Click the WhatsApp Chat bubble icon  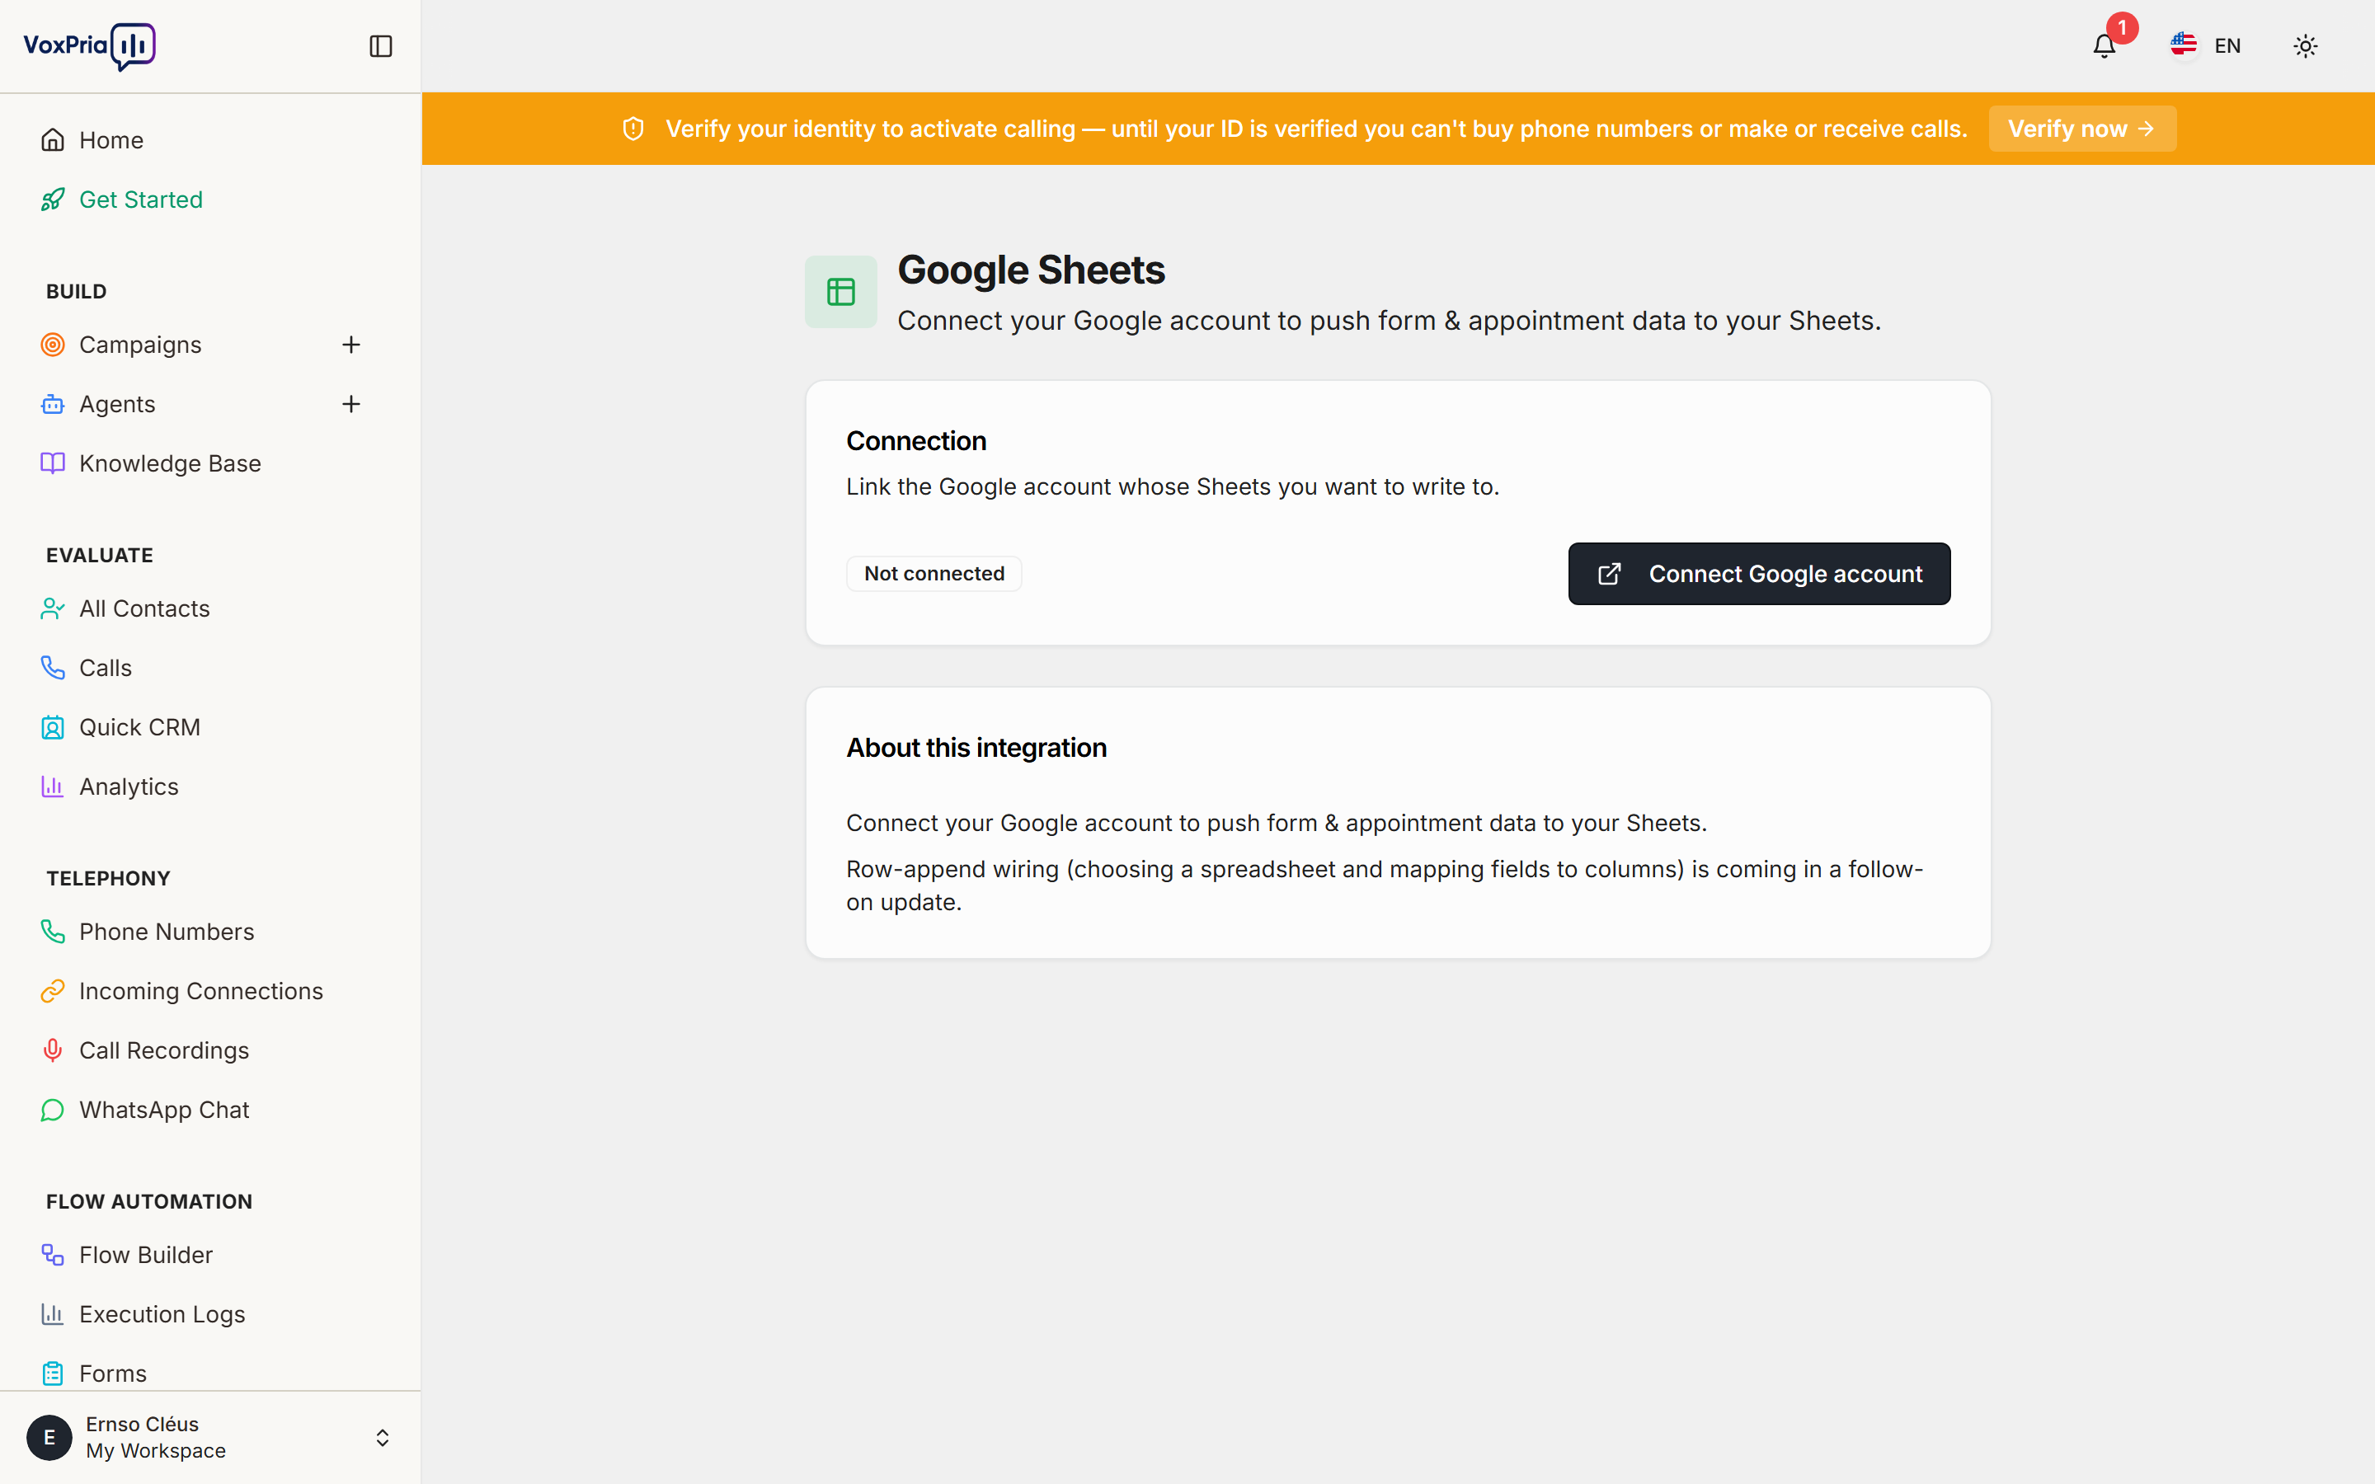coord(53,1110)
